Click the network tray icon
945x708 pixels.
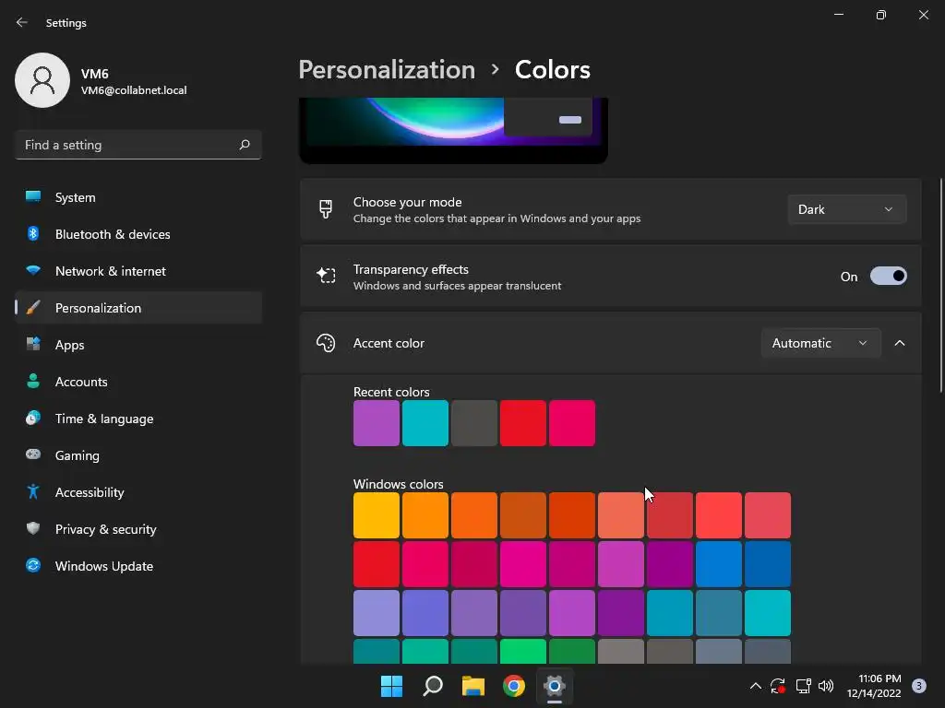803,686
